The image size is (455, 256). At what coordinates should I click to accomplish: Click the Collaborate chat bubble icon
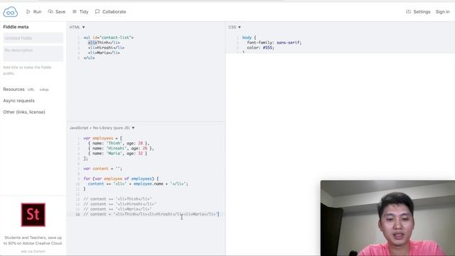(x=97, y=11)
